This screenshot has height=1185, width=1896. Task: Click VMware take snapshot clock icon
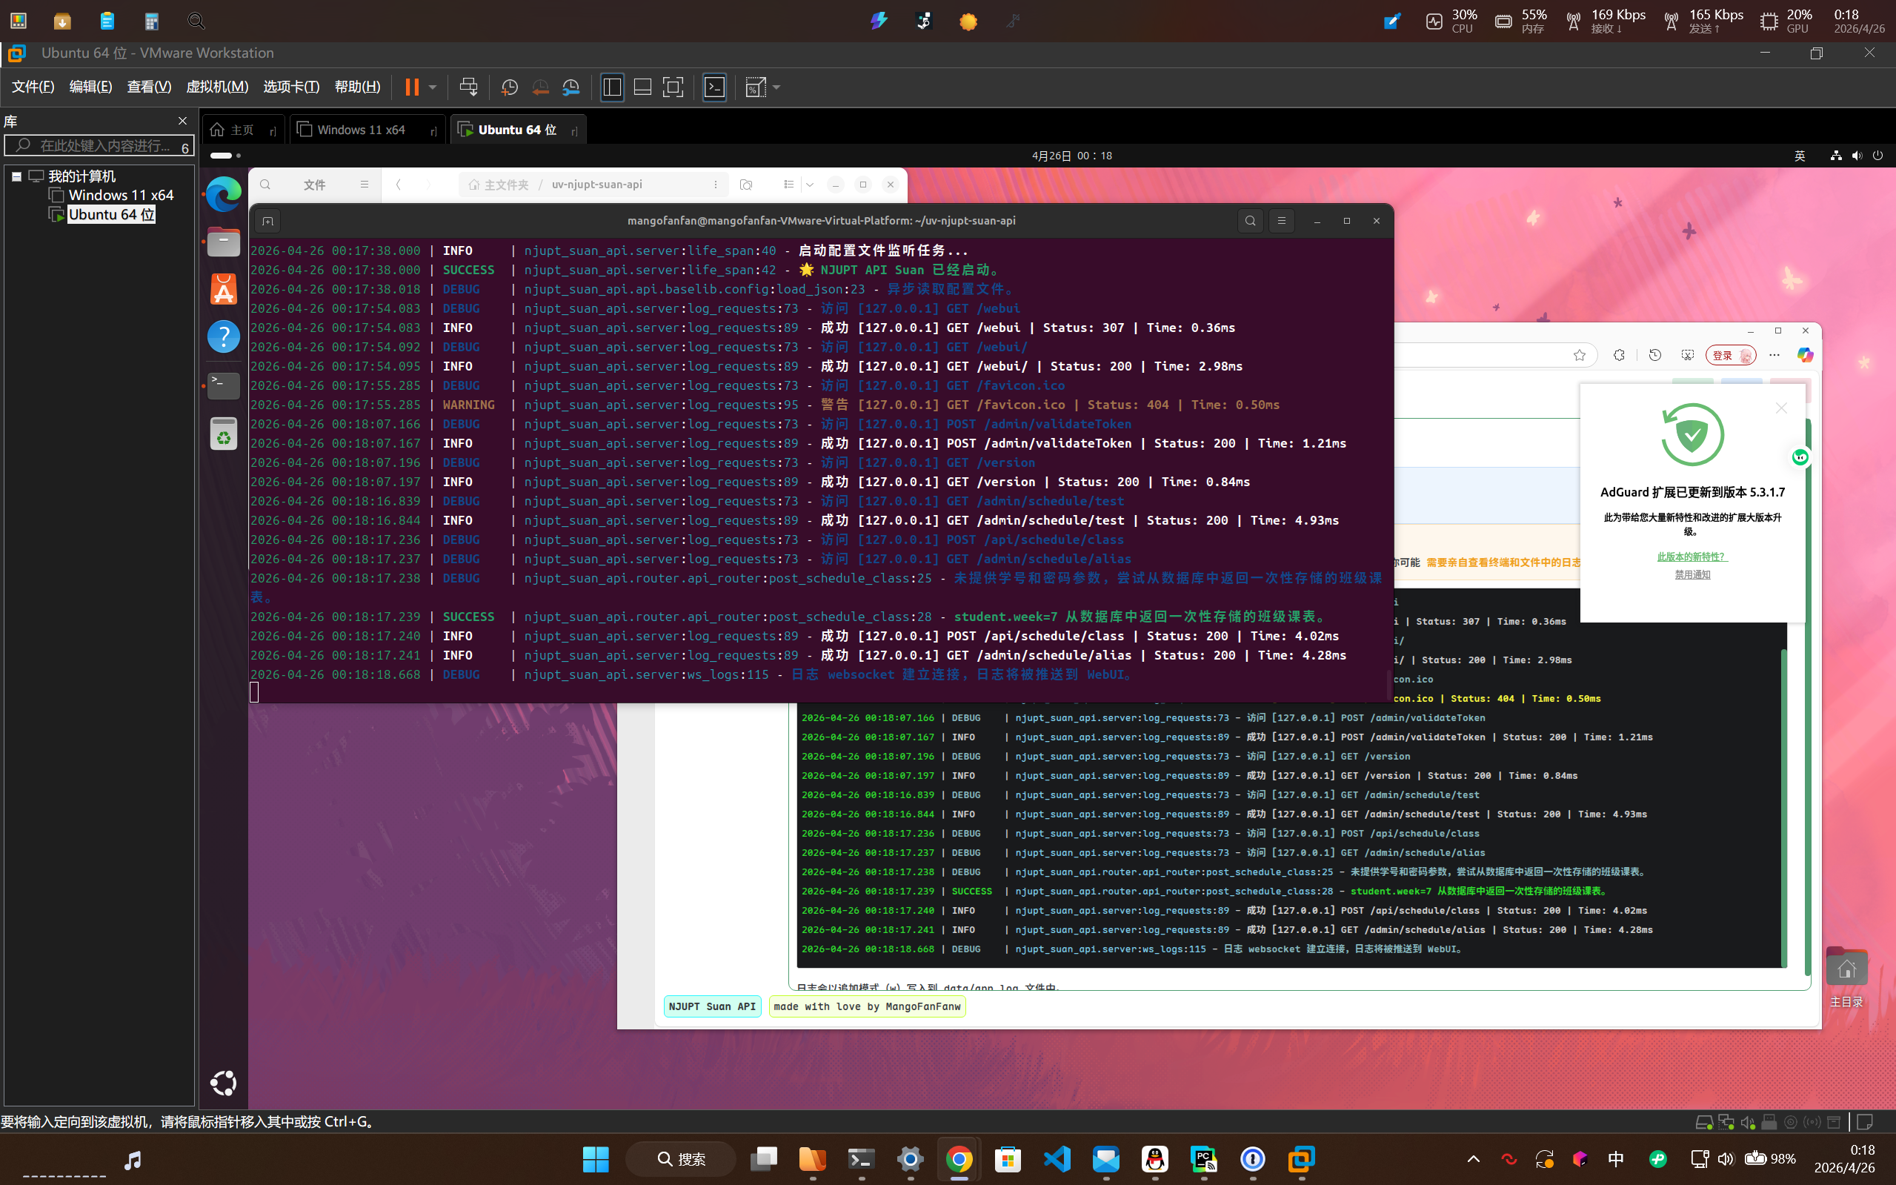point(509,87)
